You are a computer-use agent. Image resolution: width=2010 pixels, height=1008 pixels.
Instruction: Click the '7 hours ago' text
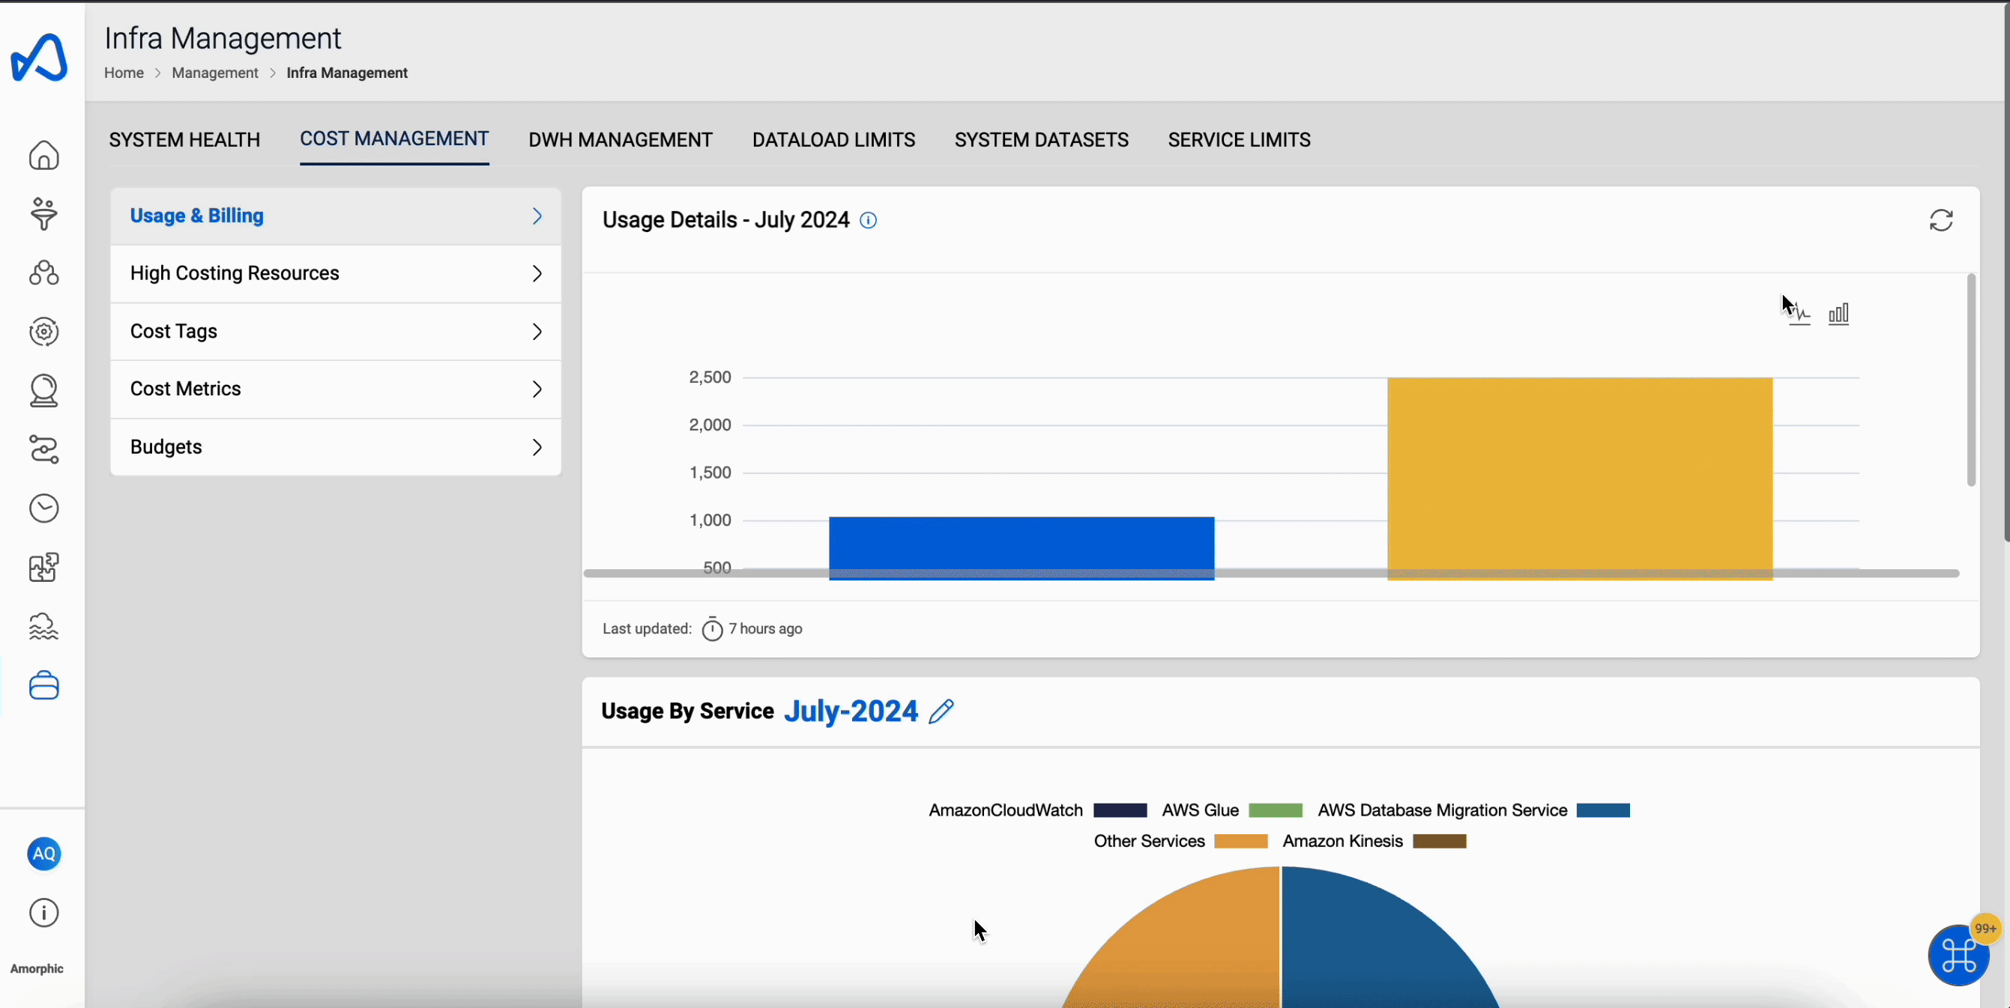point(765,628)
